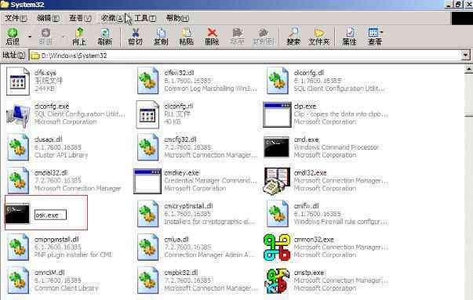This screenshot has width=473, height=300.
Task: Click the vertical scrollbar up arrow
Action: (x=469, y=69)
